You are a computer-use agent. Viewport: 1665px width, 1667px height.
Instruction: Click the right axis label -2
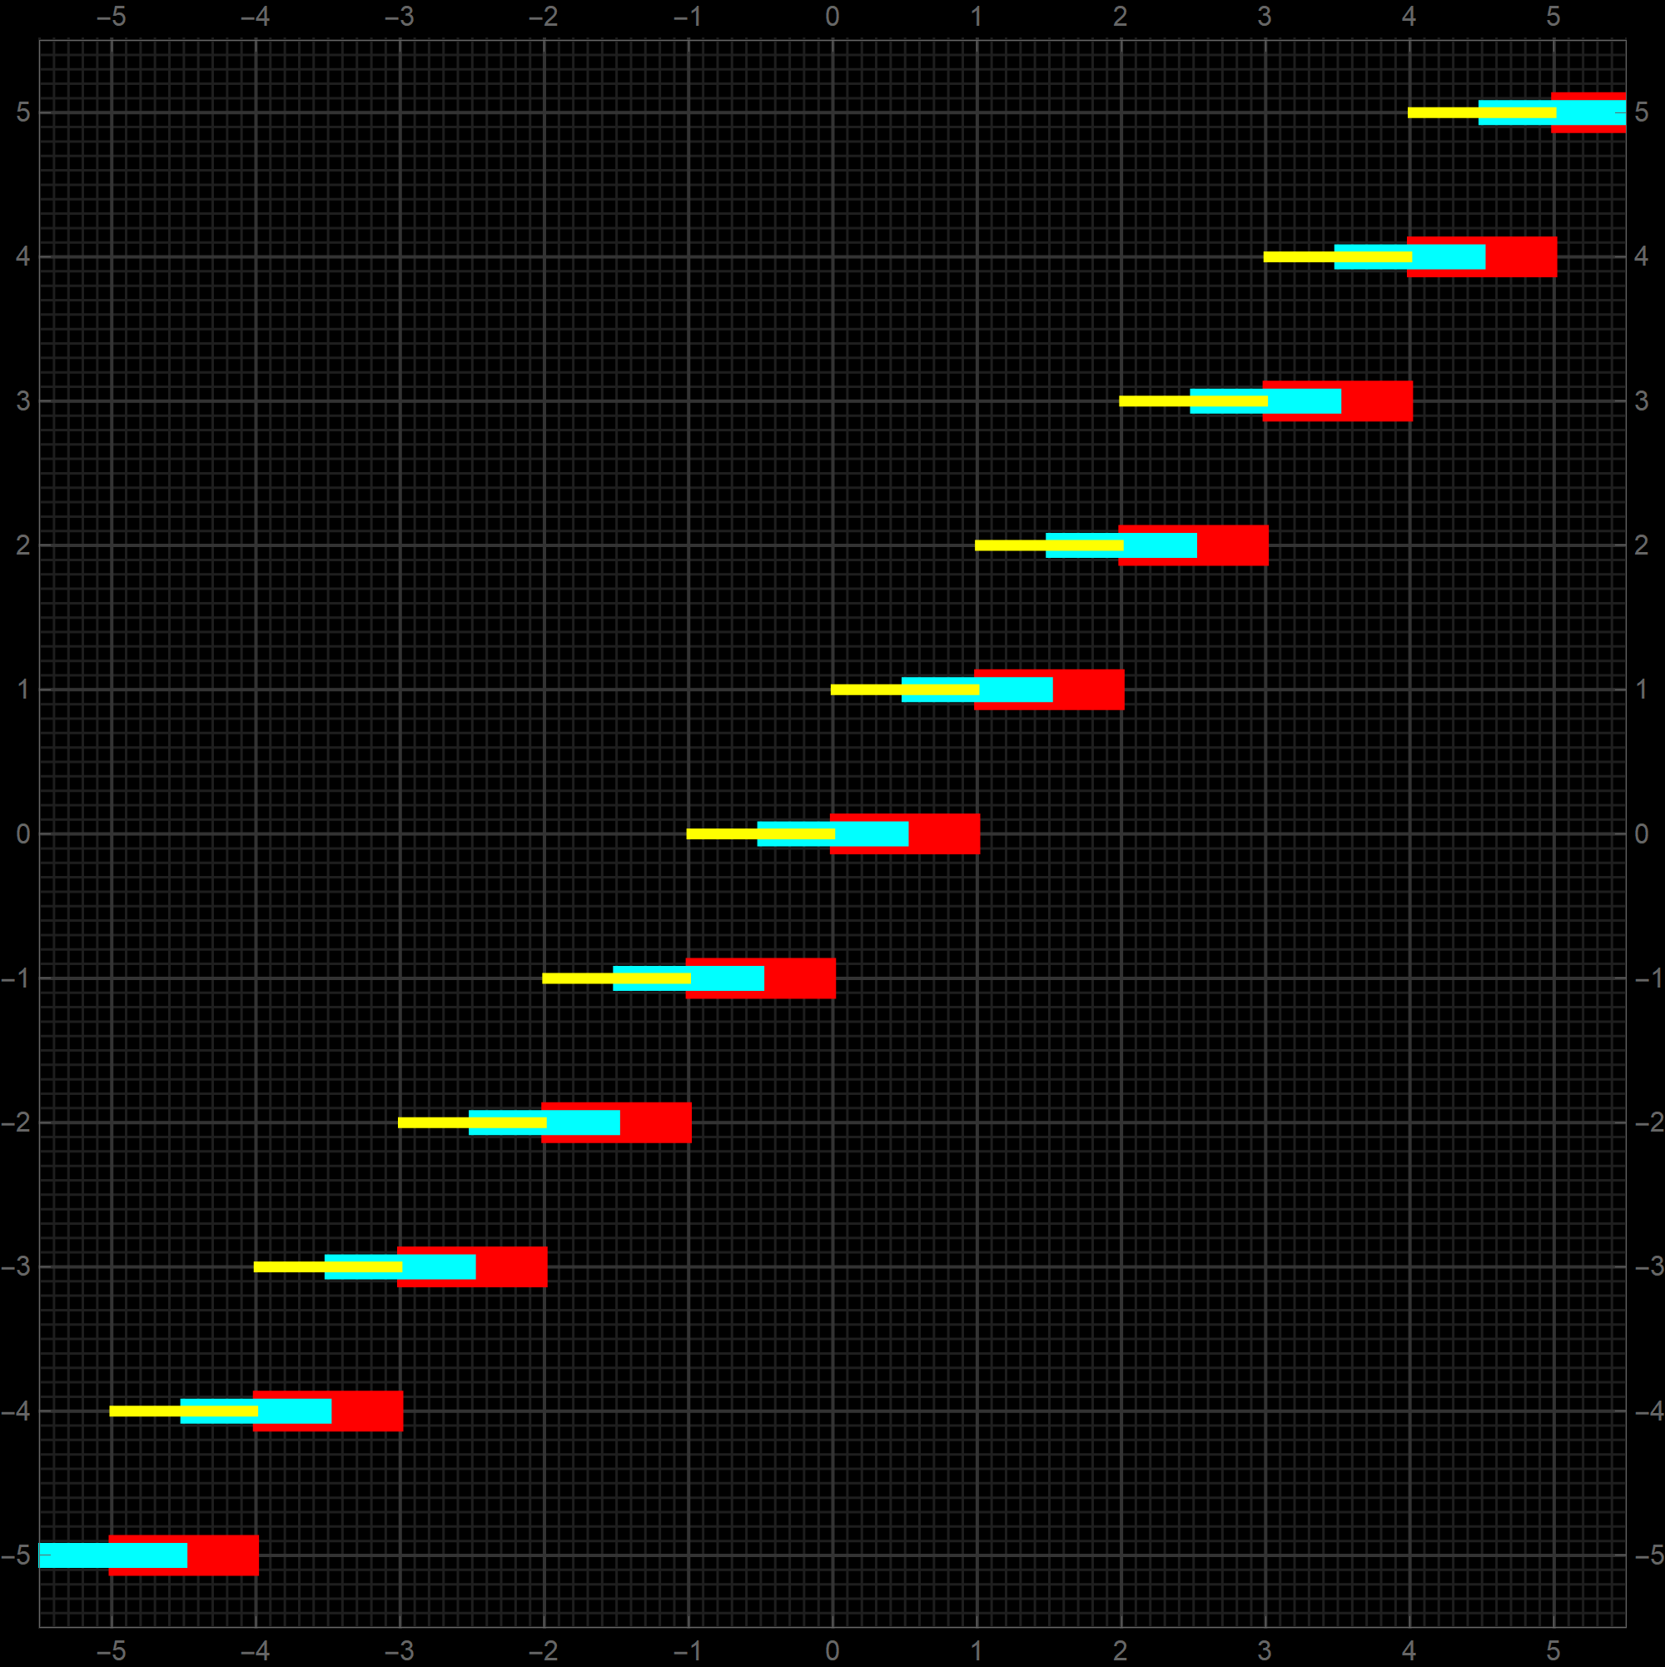tap(1648, 1122)
